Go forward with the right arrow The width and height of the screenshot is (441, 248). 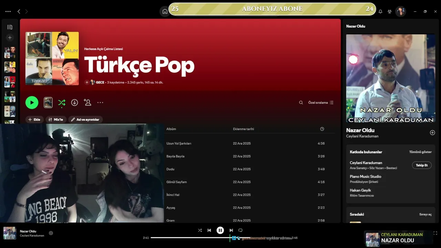tap(26, 11)
